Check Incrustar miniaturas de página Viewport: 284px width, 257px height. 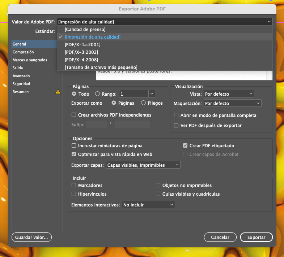pos(74,146)
